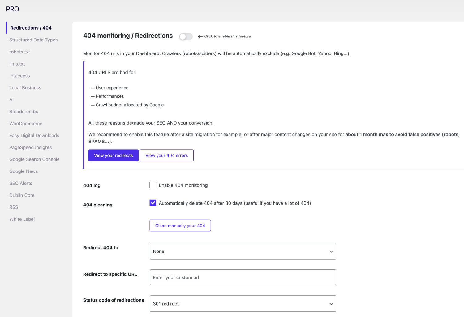Go to PageSpeed Insights section

coord(30,147)
